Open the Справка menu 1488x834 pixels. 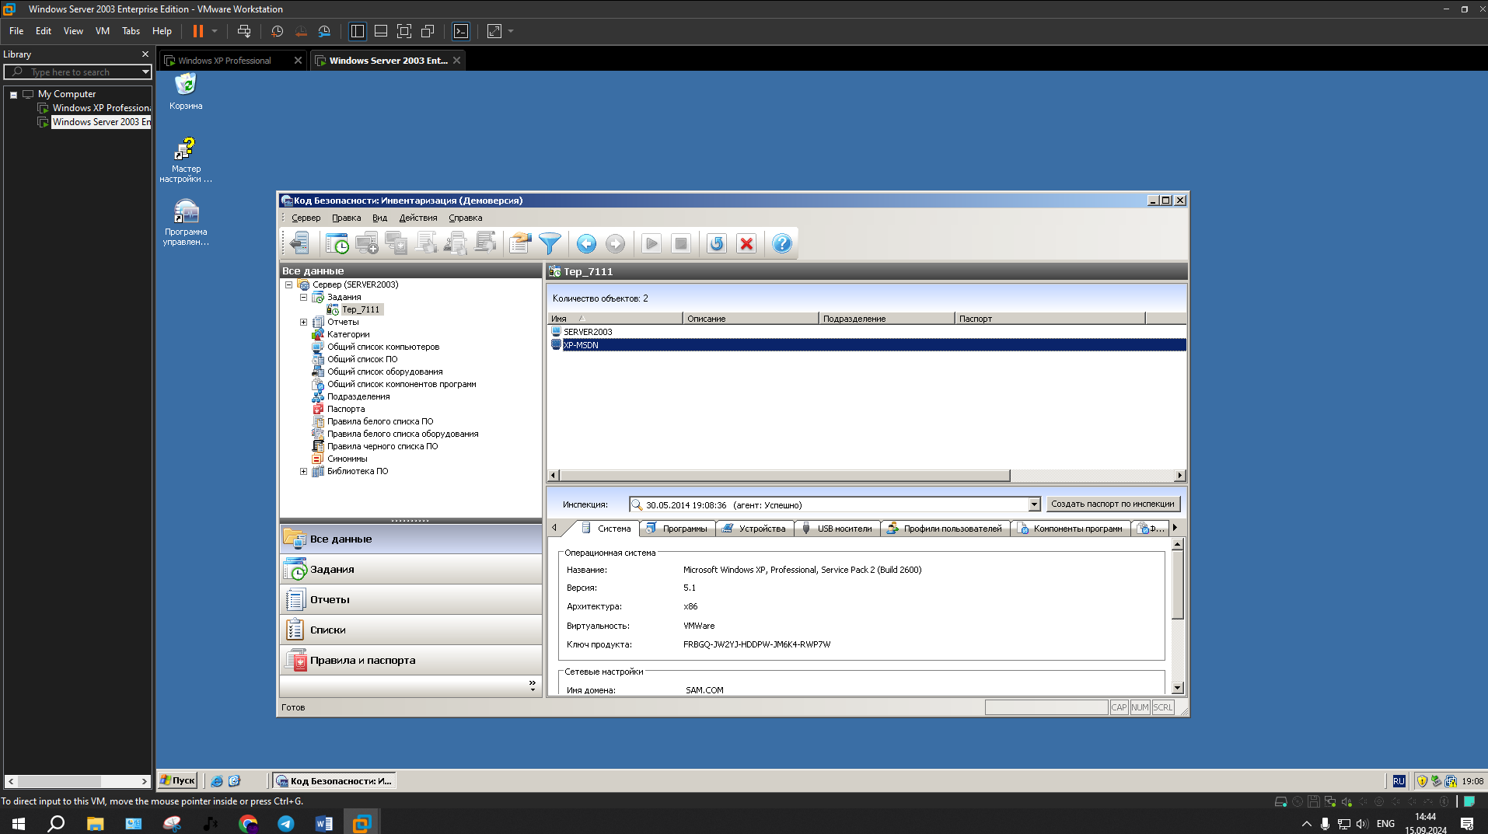click(465, 218)
